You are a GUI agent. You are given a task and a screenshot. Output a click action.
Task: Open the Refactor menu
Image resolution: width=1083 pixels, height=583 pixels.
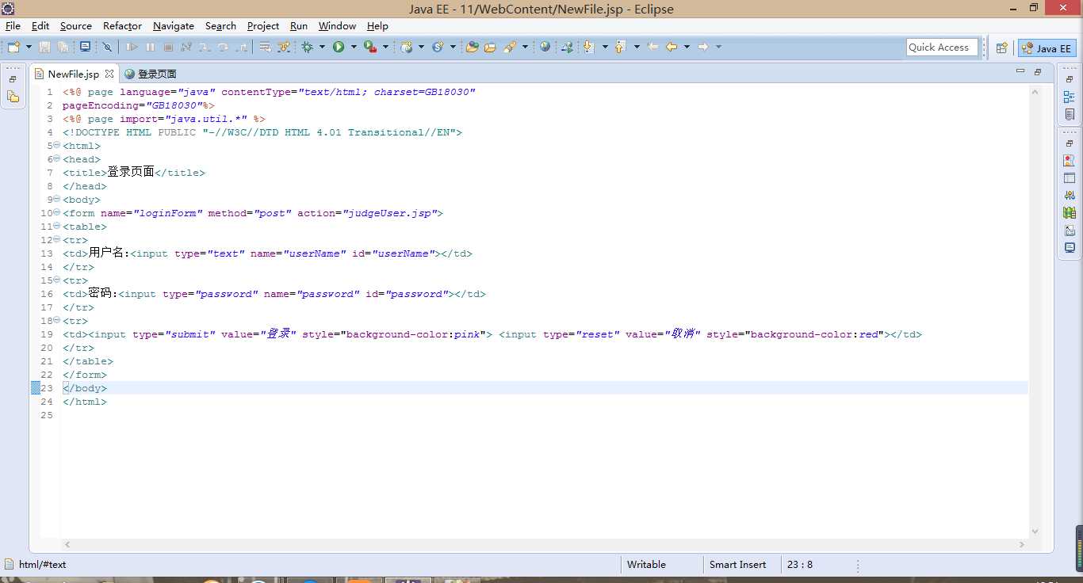point(123,26)
